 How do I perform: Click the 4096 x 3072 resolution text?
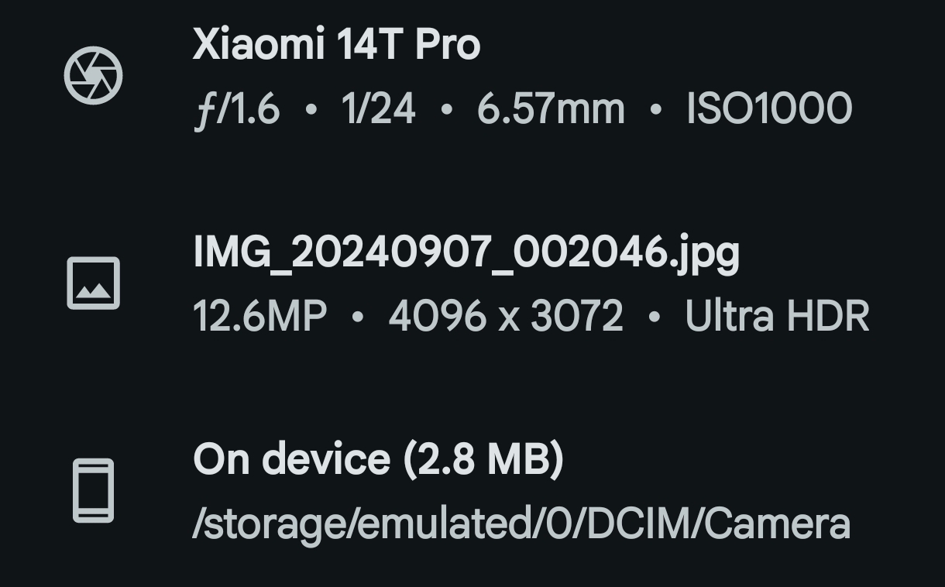tap(505, 316)
